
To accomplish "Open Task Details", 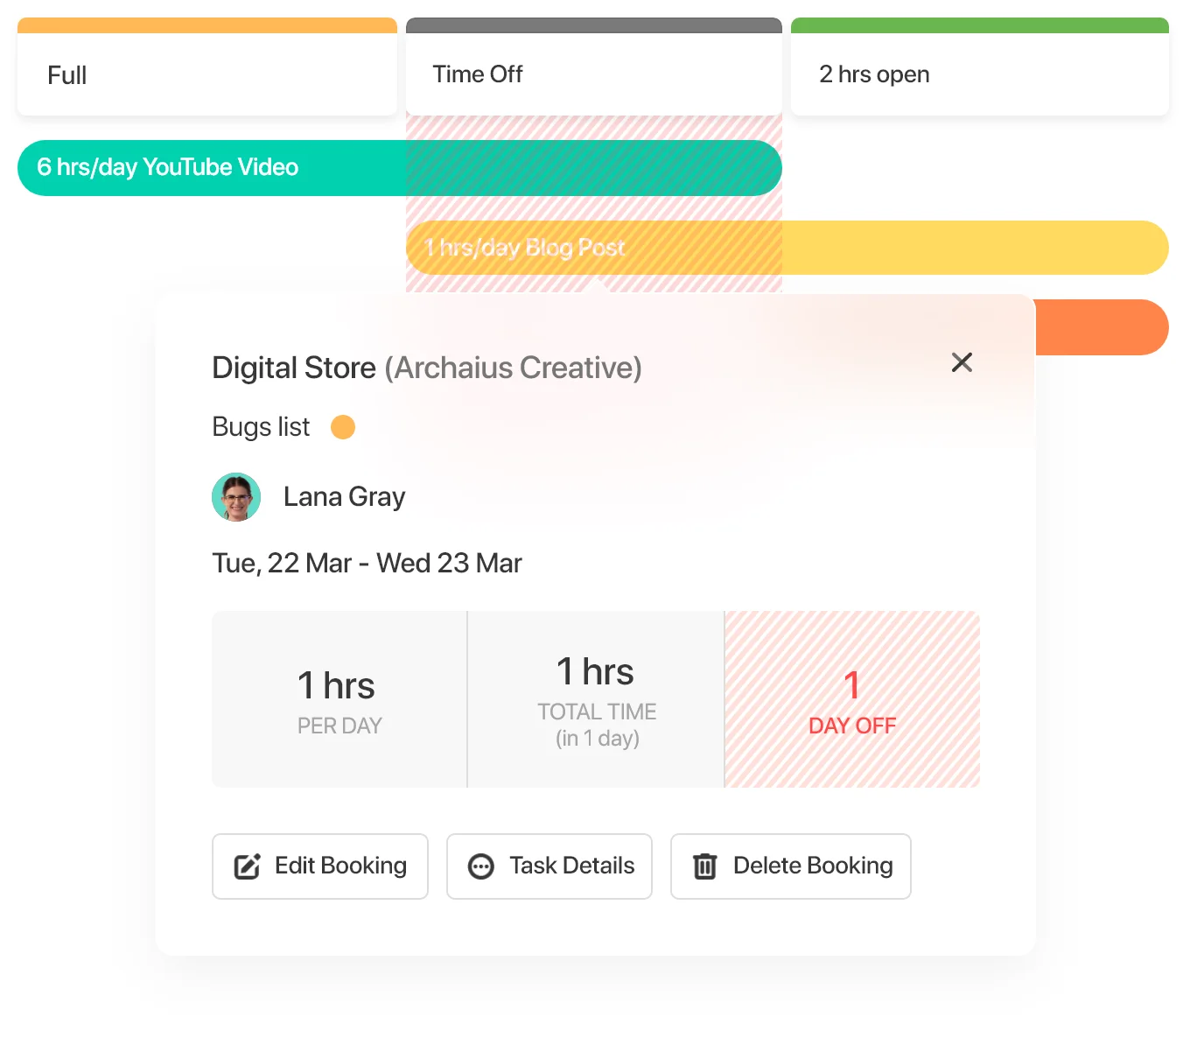I will click(549, 866).
